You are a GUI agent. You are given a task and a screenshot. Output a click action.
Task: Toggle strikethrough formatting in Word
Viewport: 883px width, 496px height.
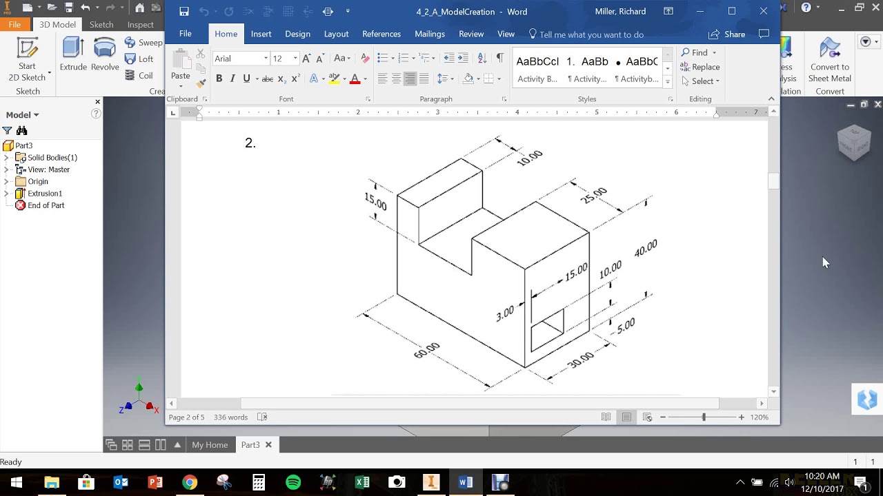pos(268,79)
